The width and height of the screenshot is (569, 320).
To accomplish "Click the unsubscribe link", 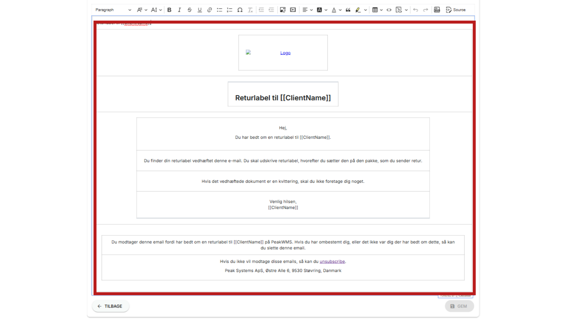I will (x=332, y=262).
